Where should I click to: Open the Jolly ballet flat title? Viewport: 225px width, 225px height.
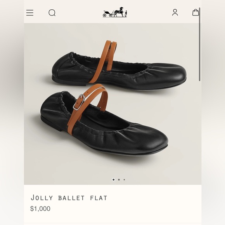pos(69,198)
